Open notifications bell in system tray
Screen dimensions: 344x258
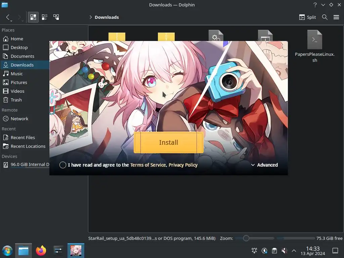pos(254,251)
